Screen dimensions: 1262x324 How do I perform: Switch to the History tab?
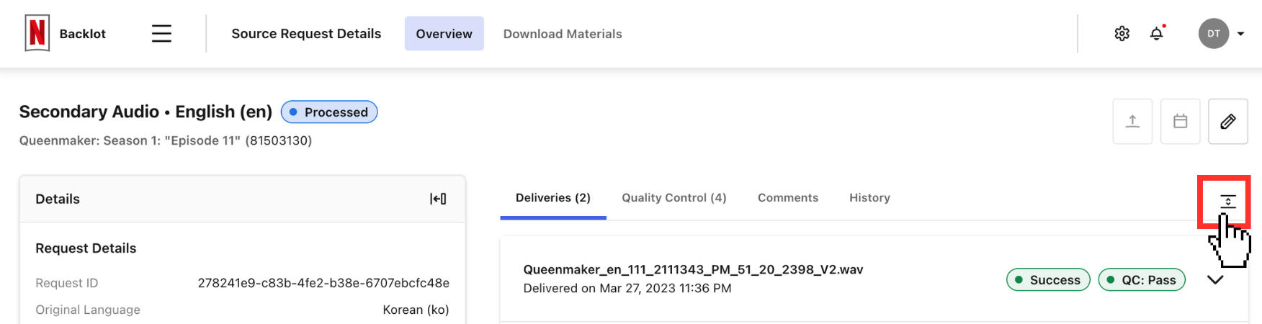point(869,198)
